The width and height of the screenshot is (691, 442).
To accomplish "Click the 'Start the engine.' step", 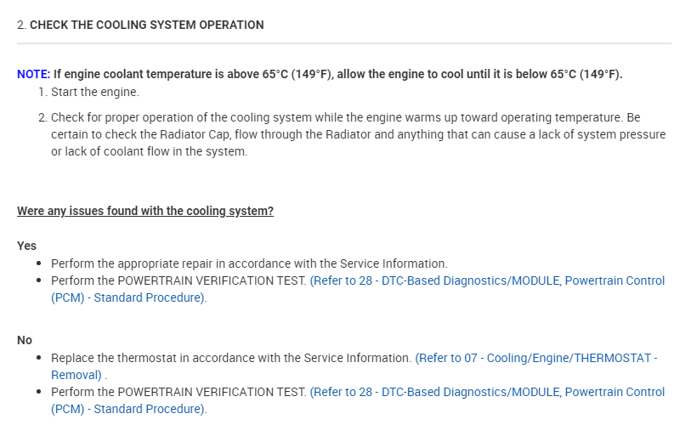I will pyautogui.click(x=94, y=92).
